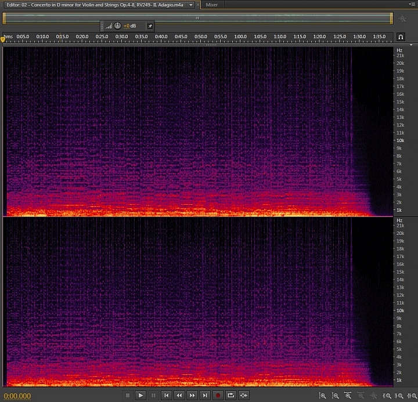Image resolution: width=418 pixels, height=402 pixels.
Task: Click Zoom to Selection icon
Action: point(412,396)
